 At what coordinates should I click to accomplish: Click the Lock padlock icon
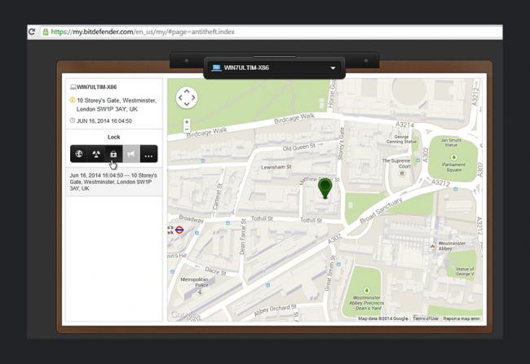(113, 154)
